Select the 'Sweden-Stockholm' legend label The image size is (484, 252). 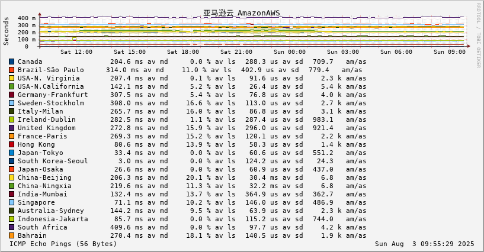[50, 103]
